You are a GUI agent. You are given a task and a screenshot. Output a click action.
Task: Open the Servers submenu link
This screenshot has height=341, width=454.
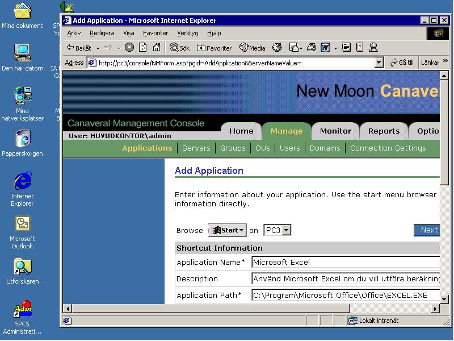point(196,148)
